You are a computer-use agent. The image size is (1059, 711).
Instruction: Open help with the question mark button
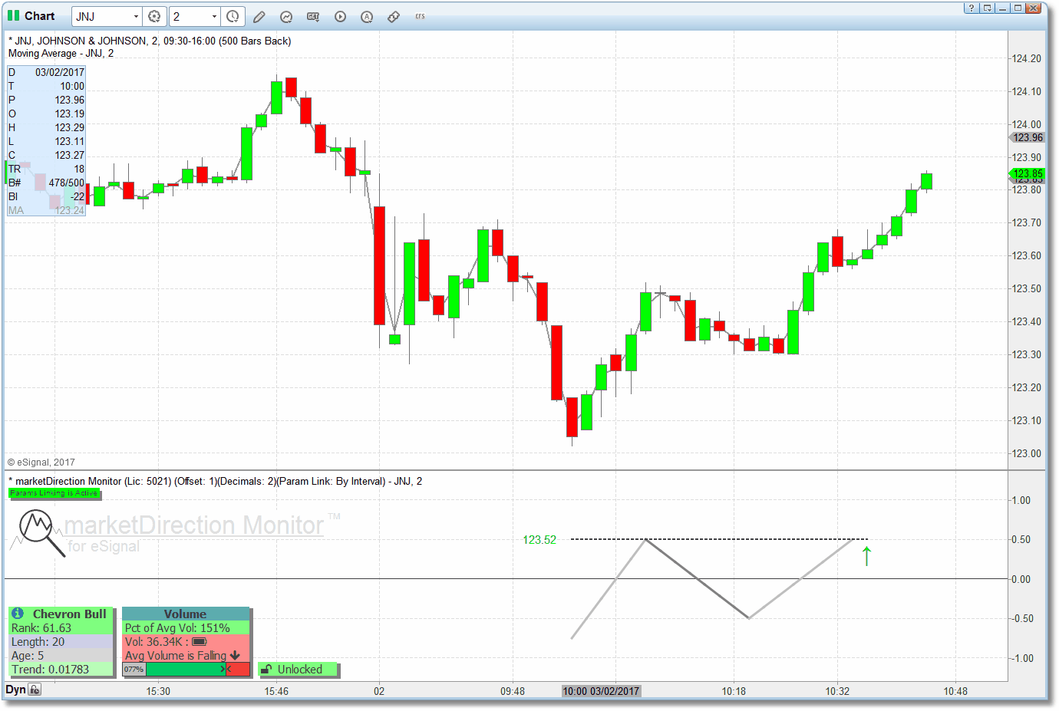pos(971,8)
